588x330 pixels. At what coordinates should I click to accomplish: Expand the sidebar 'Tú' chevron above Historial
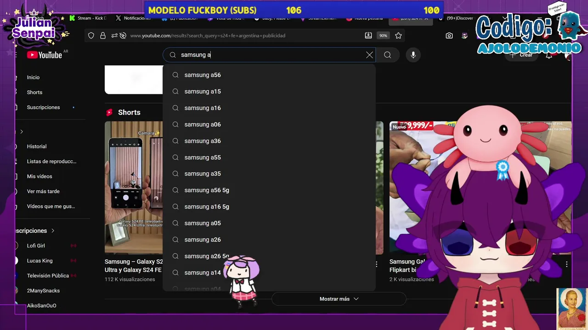[21, 132]
